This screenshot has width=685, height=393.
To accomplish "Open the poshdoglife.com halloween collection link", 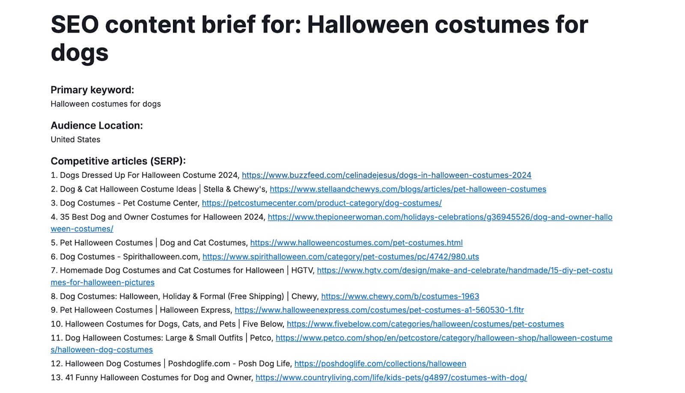I will point(380,364).
